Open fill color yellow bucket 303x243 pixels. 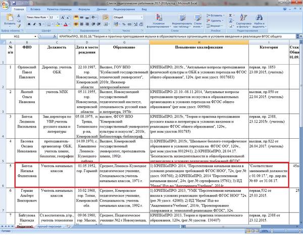[58, 24]
